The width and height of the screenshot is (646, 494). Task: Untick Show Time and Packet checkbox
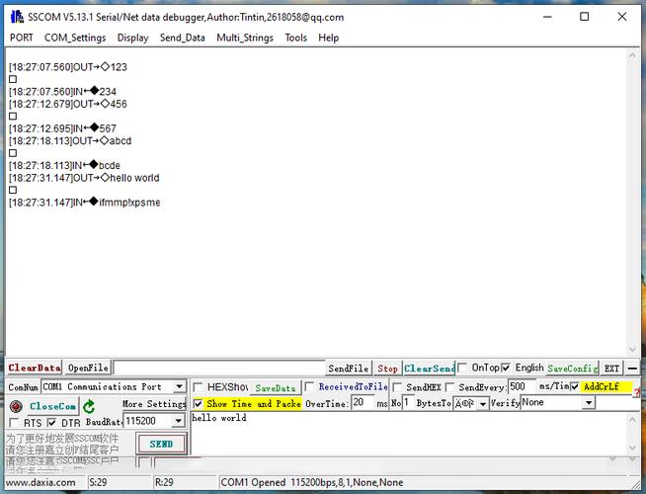pyautogui.click(x=199, y=404)
